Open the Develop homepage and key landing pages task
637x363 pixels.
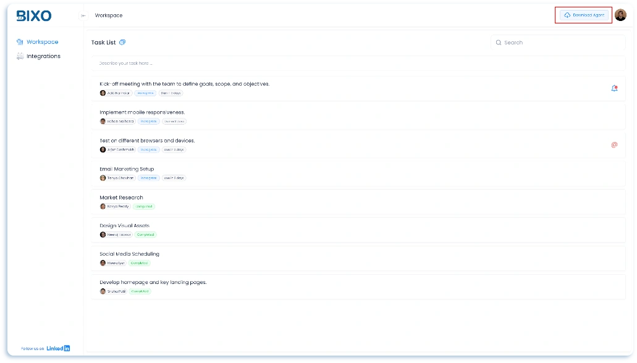pos(153,282)
